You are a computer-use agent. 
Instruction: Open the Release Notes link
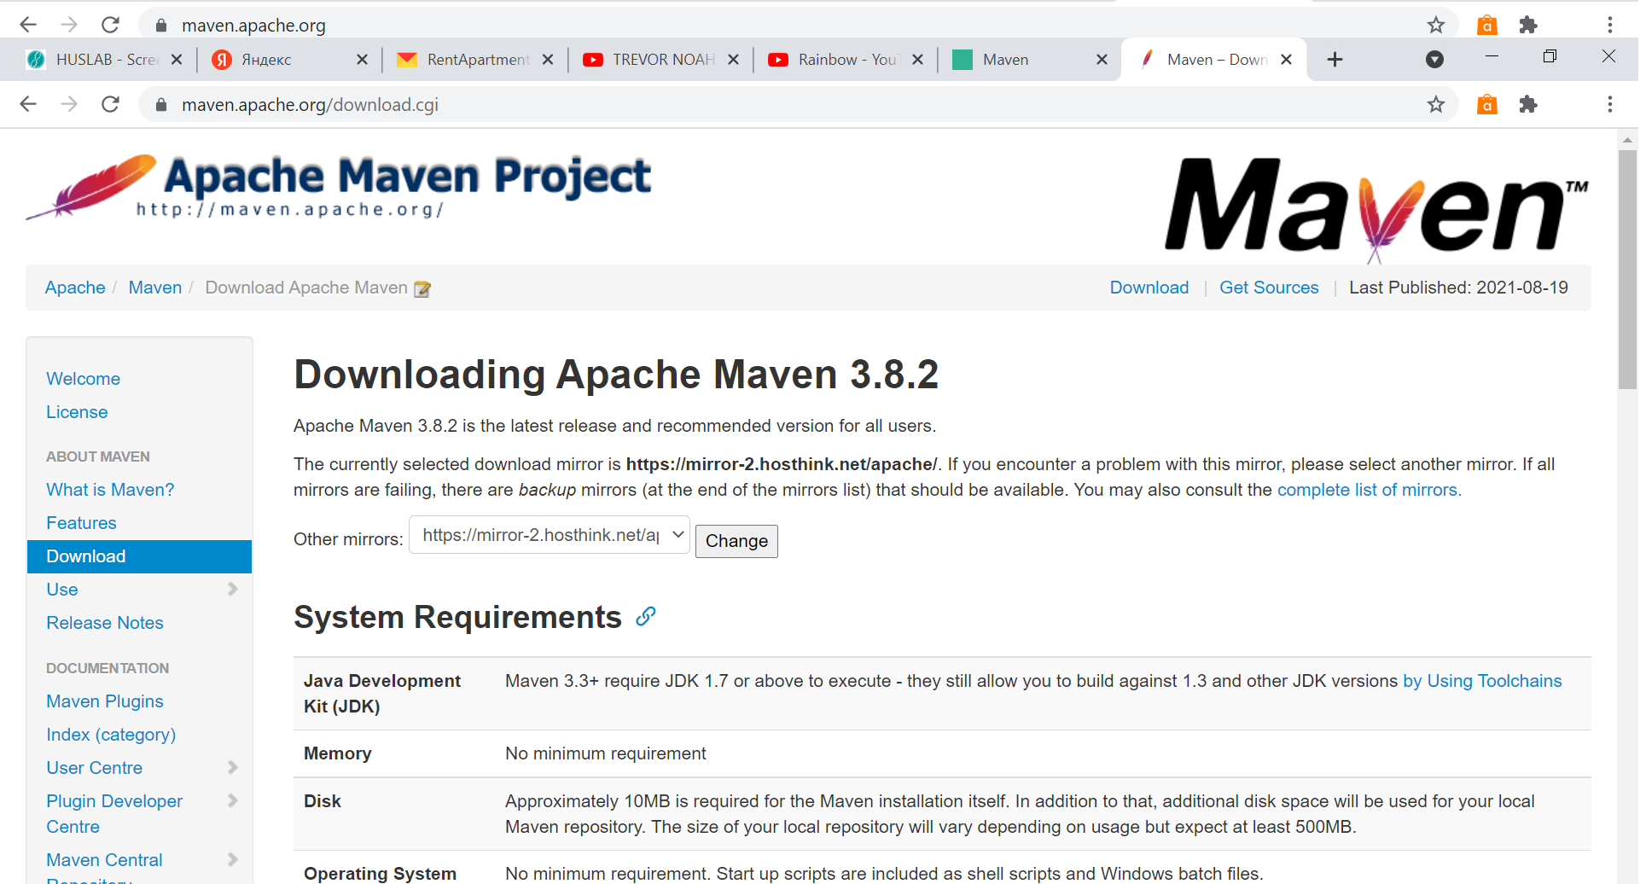(105, 623)
